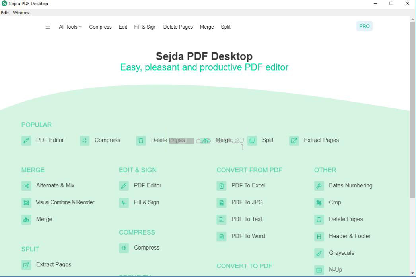Image resolution: width=416 pixels, height=277 pixels.
Task: Click the N-Up grid icon
Action: [319, 270]
